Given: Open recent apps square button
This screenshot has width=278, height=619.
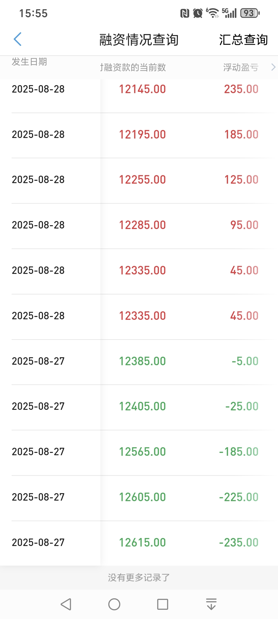Looking at the screenshot, I should (163, 604).
